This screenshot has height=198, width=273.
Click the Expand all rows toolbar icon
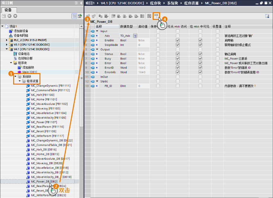142,16
